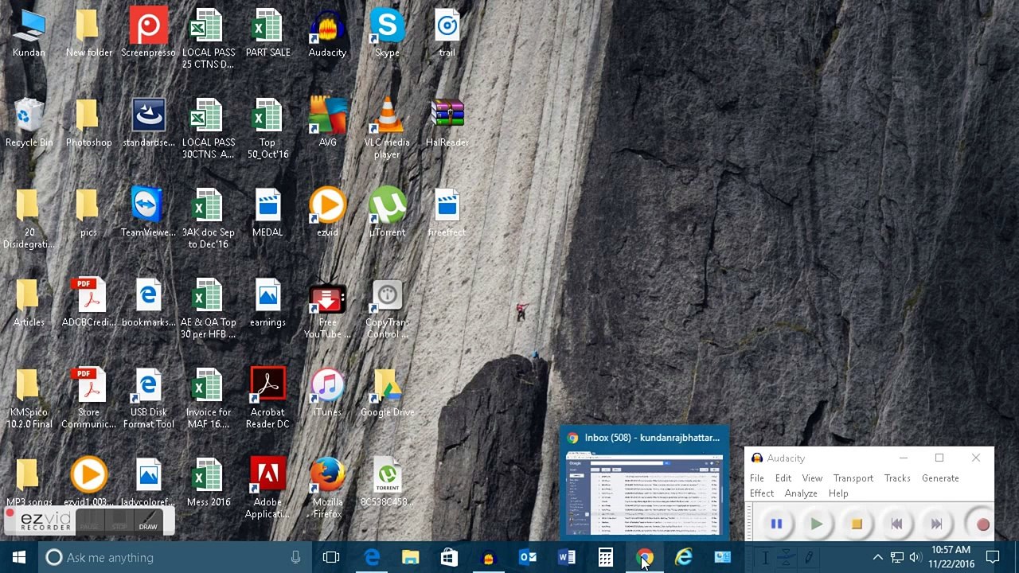Screen dimensions: 1019x573
Task: Select the CopyTrans Control Center icon
Action: pyautogui.click(x=387, y=309)
